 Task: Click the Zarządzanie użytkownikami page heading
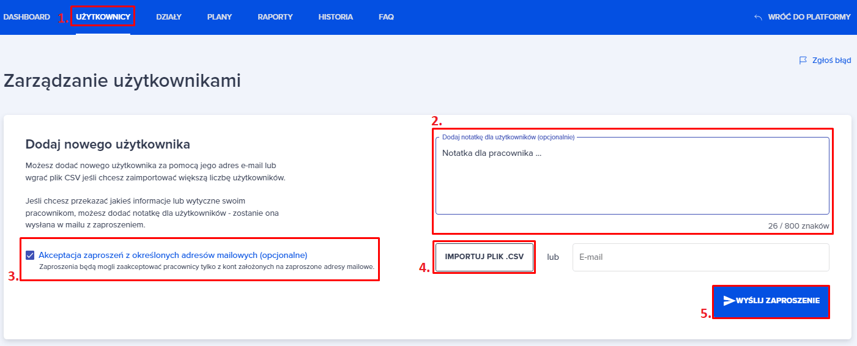122,81
